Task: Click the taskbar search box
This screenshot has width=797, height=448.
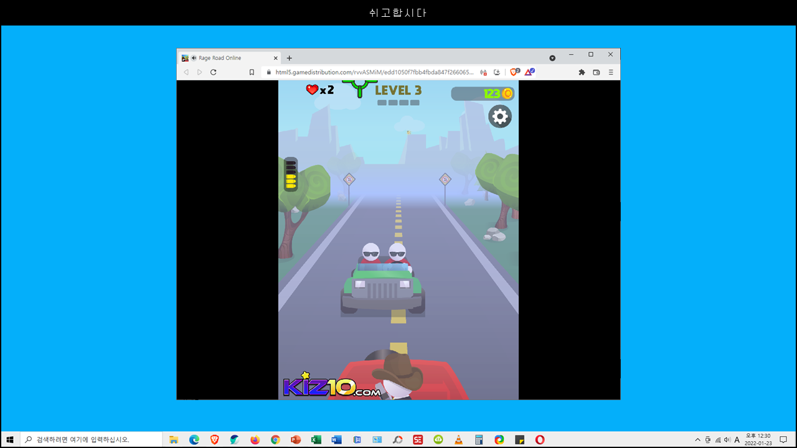Action: (91, 439)
